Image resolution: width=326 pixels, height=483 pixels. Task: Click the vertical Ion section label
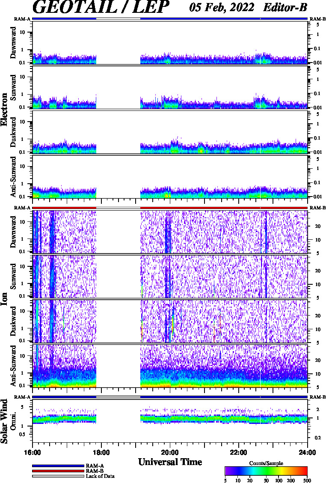[x=4, y=299]
